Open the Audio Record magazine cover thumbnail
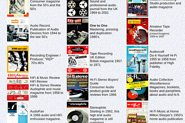This screenshot has height=123, width=185. click(18, 31)
